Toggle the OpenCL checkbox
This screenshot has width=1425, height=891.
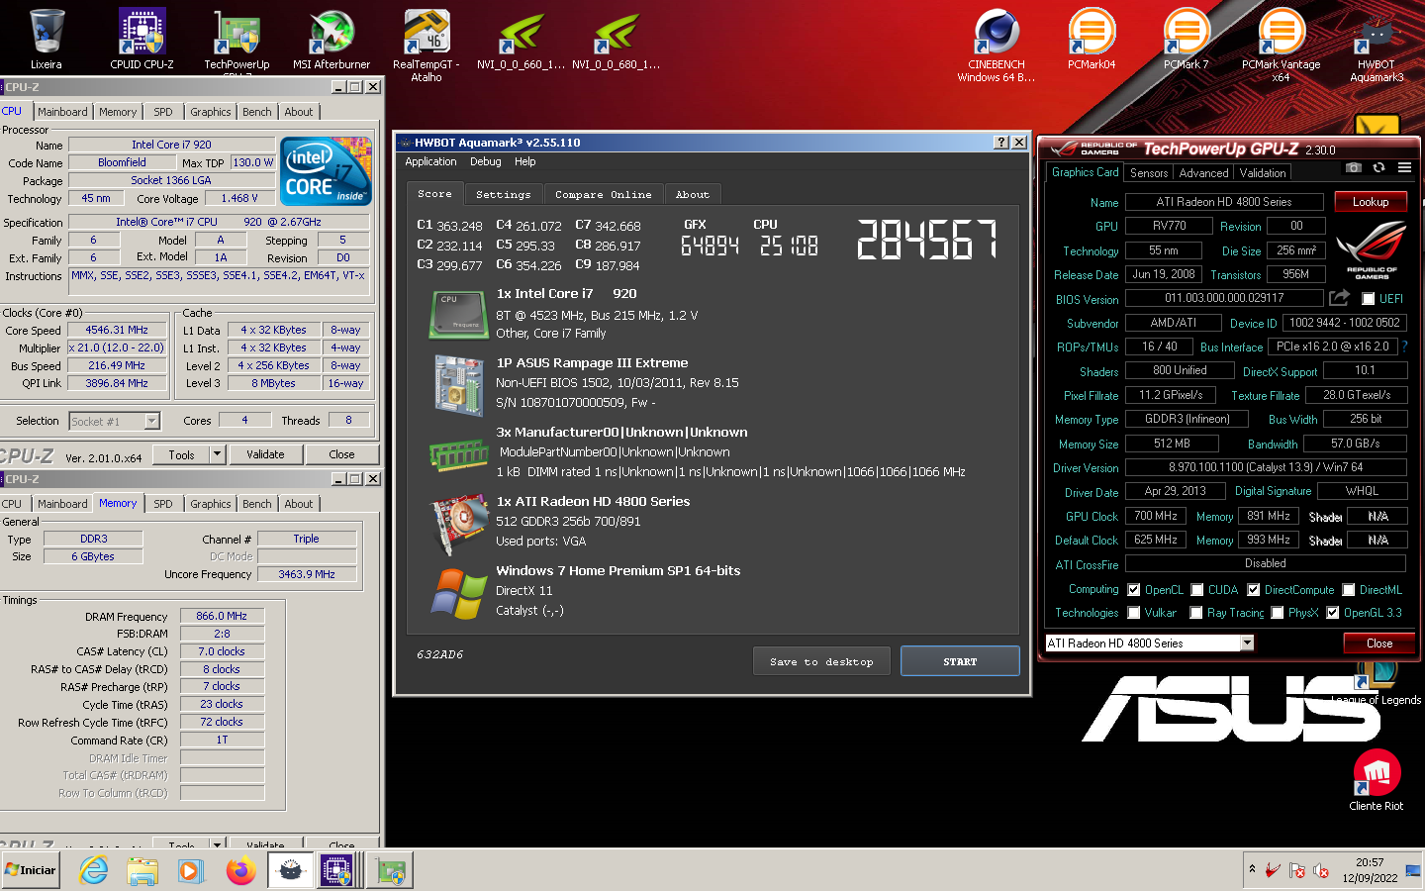coord(1134,589)
